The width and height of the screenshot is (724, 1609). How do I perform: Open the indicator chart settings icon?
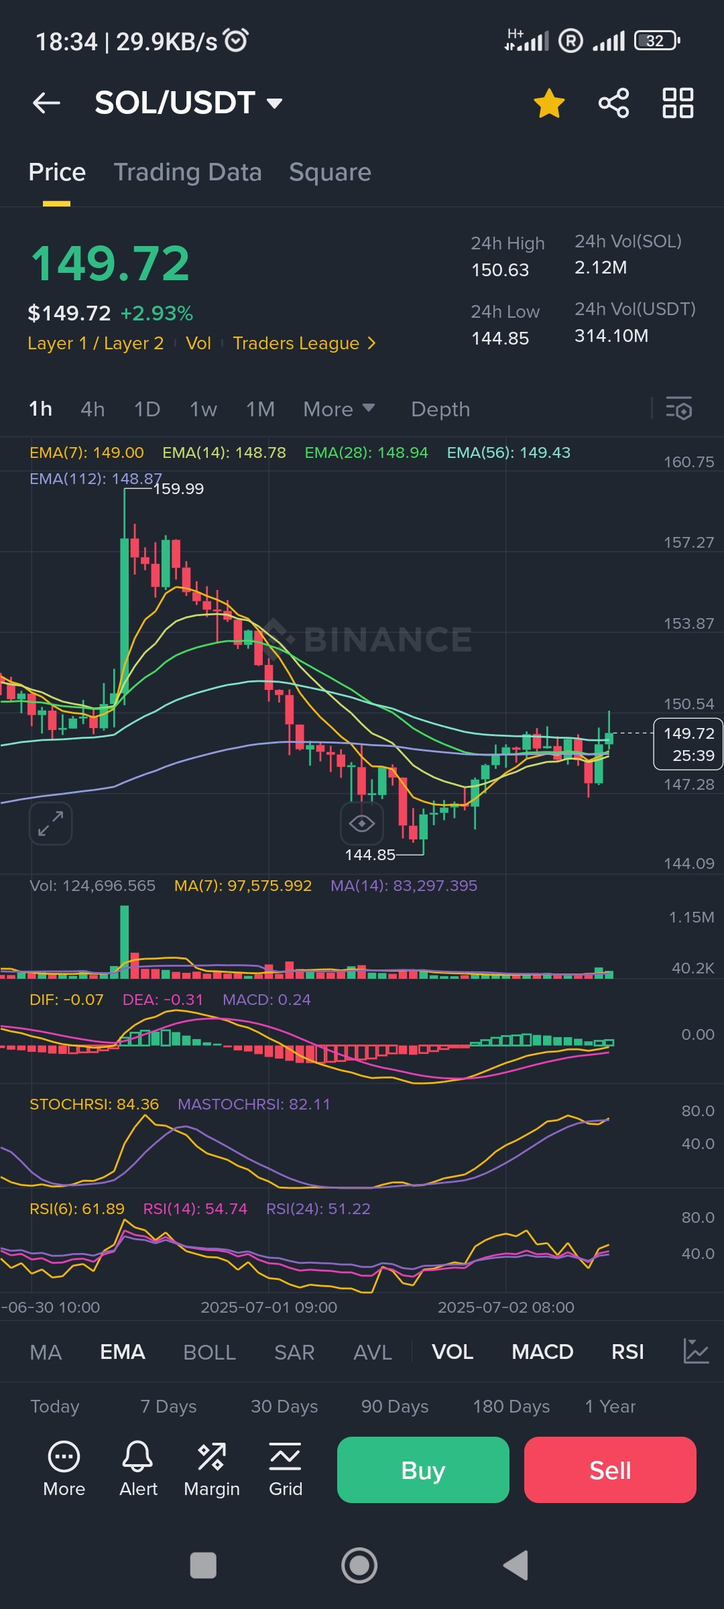[x=696, y=1351]
